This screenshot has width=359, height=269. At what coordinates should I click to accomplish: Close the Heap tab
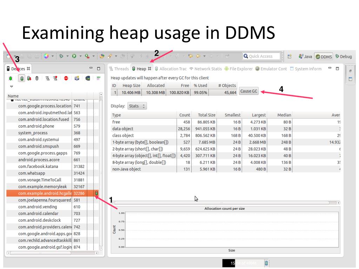point(149,69)
